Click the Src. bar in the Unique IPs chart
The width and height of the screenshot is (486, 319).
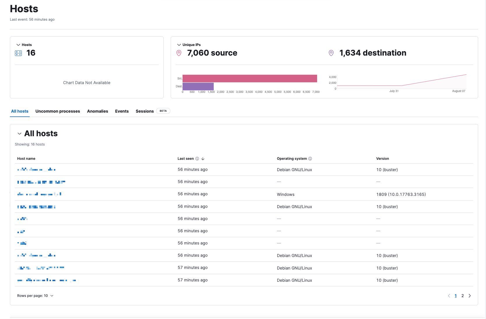tap(250, 78)
